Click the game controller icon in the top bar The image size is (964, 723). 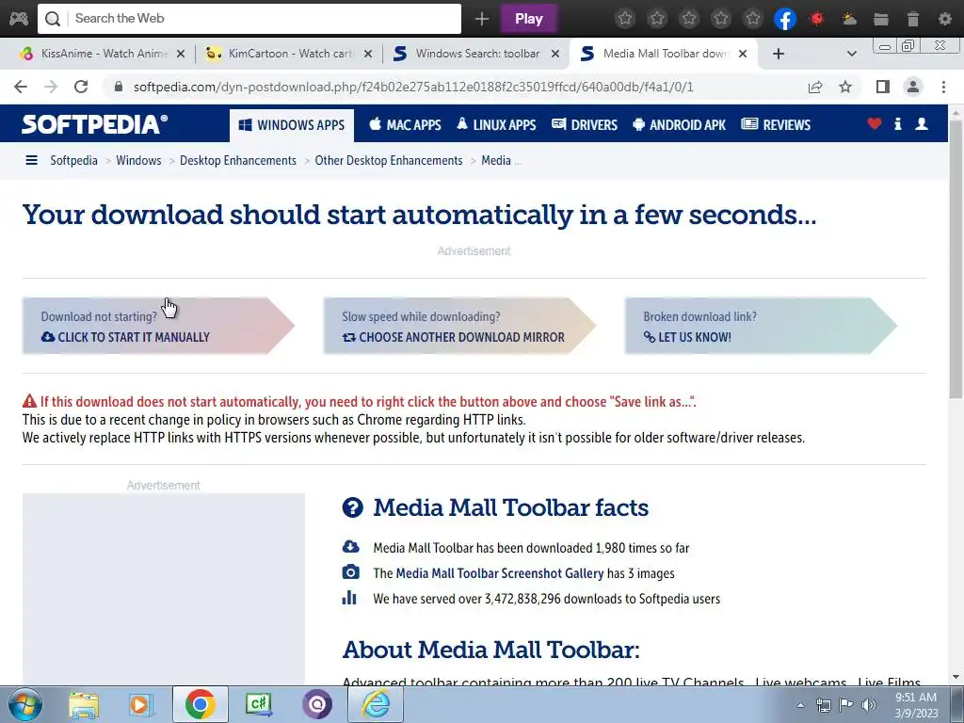pos(18,19)
